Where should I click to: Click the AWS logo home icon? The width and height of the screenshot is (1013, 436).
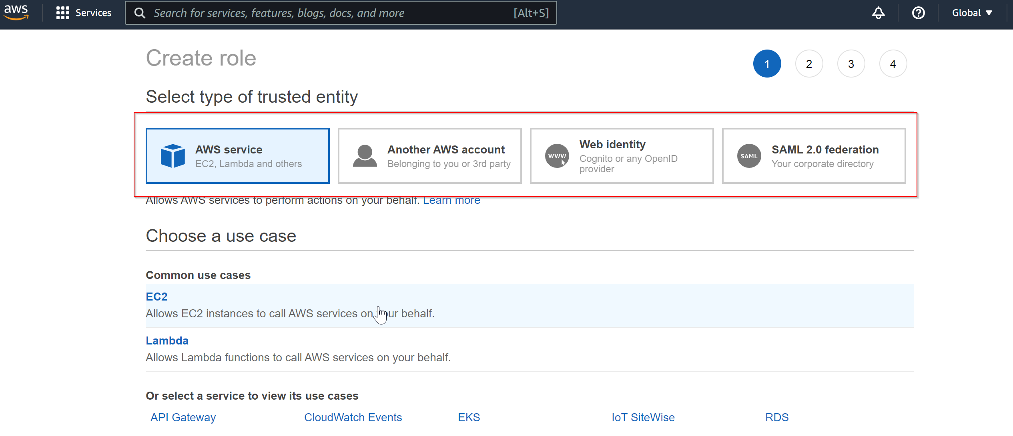(16, 12)
